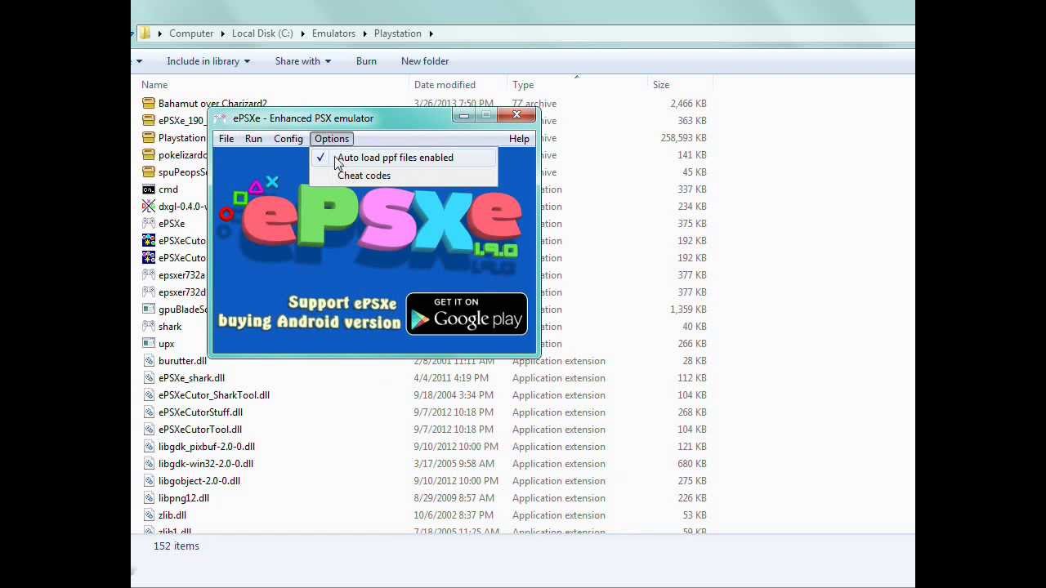Expand the arrow after Local Disk (C:)
Viewport: 1046px width, 588px height.
tap(302, 33)
